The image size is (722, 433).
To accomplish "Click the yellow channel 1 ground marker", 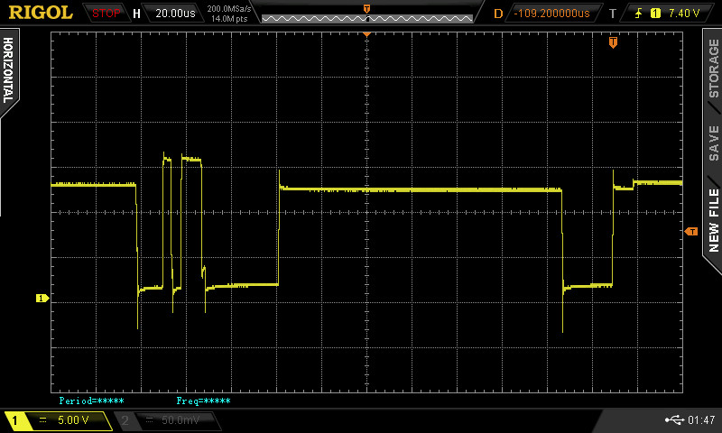I will (x=42, y=299).
